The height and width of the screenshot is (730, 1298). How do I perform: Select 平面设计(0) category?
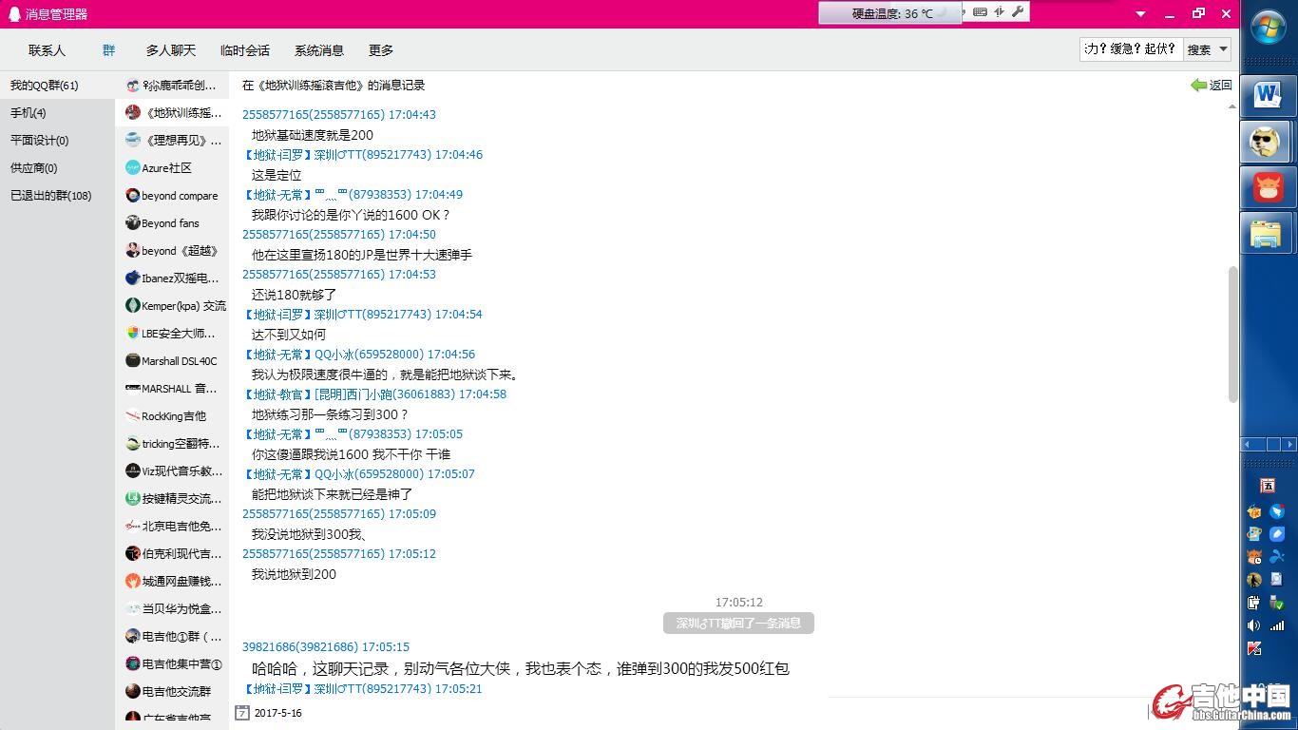[58, 141]
